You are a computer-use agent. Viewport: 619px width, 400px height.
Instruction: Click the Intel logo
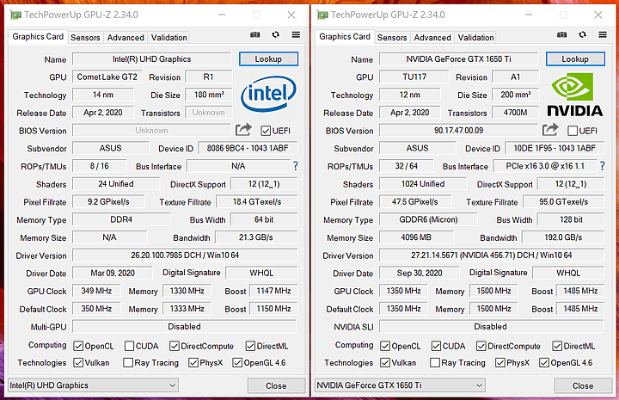(268, 94)
